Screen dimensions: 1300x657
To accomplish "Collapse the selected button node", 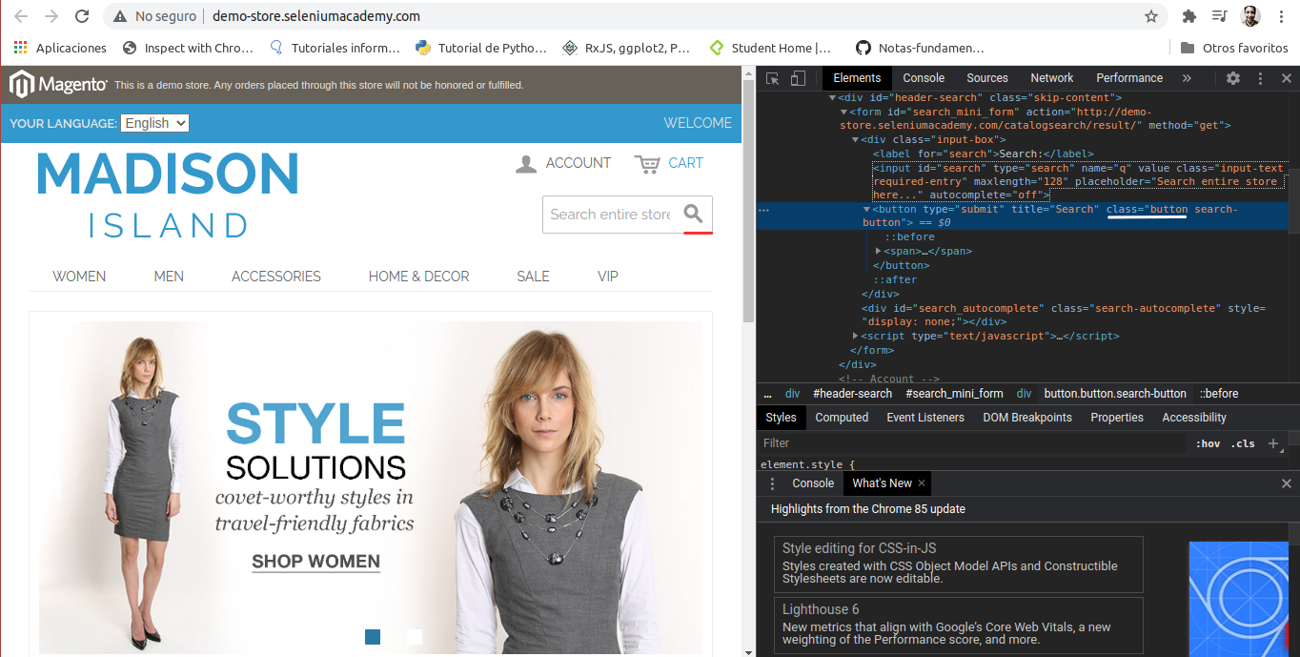I will (866, 209).
